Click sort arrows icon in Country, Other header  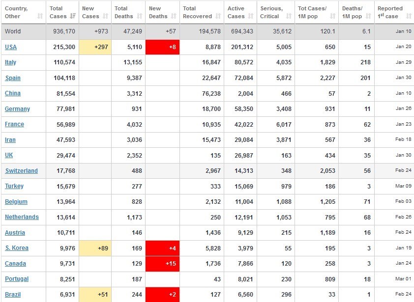(x=40, y=16)
